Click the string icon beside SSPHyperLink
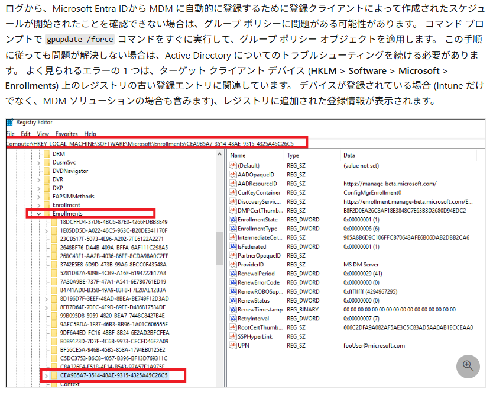Viewport: 493px width, 395px height. pos(233,336)
